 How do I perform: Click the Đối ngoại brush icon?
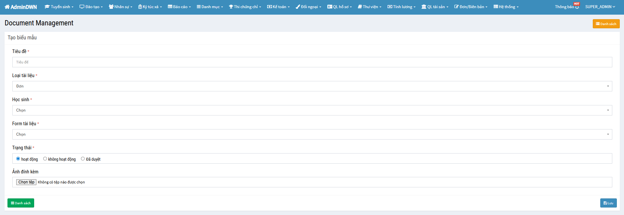[298, 7]
